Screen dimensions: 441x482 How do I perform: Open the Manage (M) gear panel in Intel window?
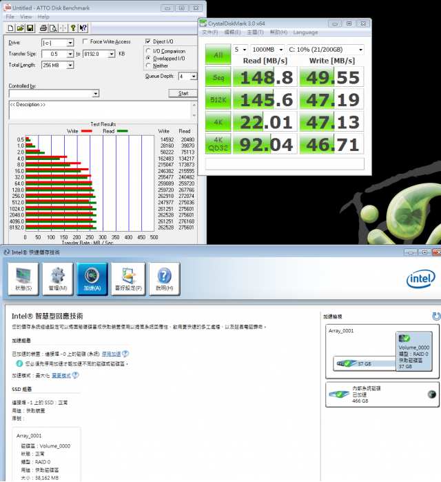pyautogui.click(x=58, y=279)
